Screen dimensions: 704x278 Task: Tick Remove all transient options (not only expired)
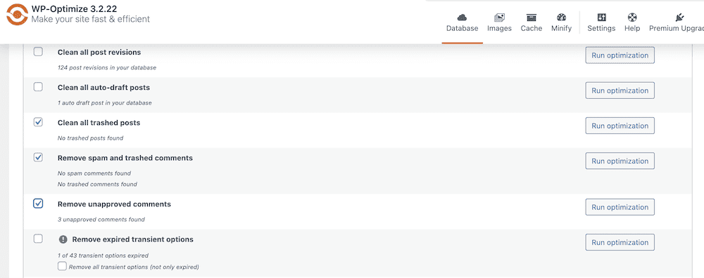62,266
